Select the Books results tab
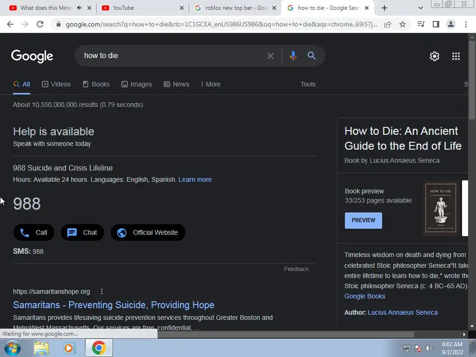This screenshot has width=476, height=357. pos(96,84)
